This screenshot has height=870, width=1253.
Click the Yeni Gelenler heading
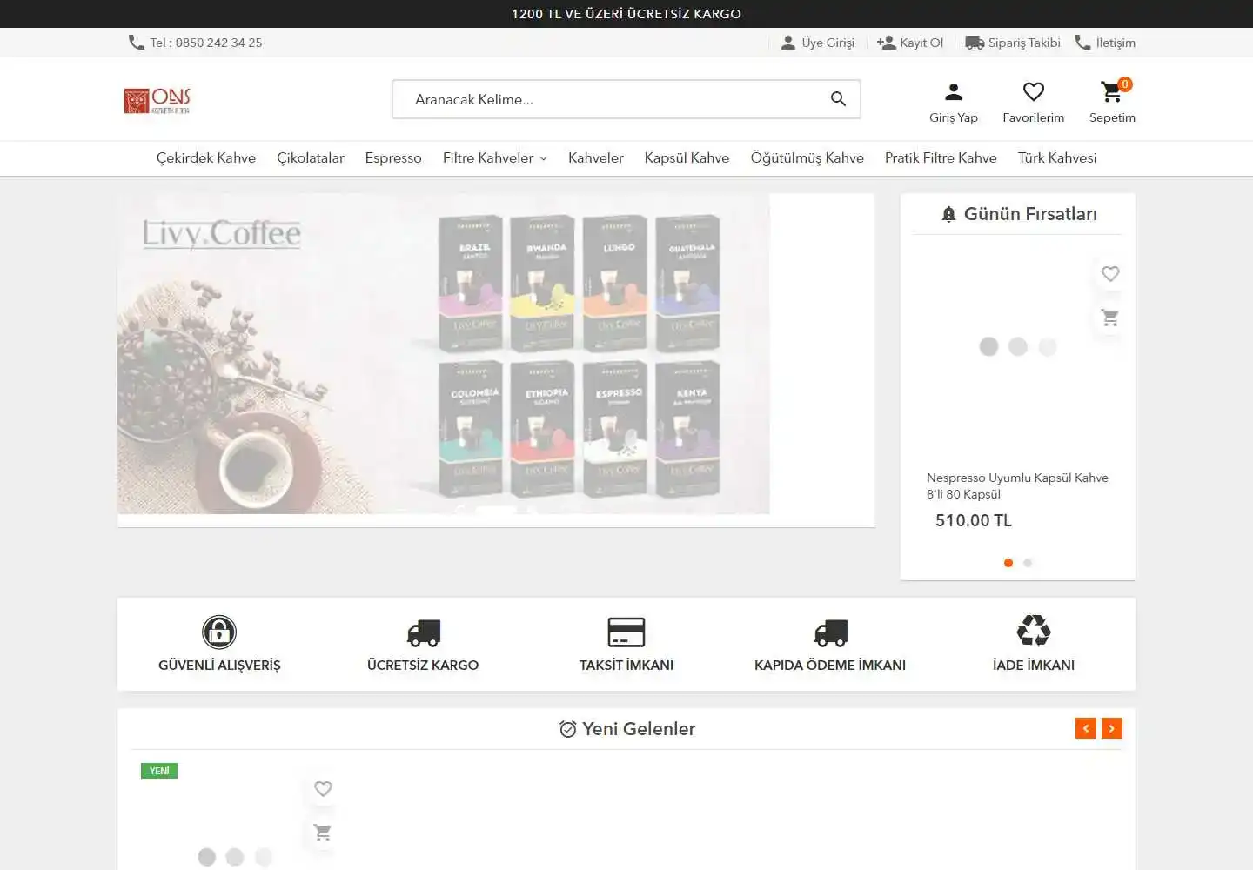pyautogui.click(x=639, y=729)
